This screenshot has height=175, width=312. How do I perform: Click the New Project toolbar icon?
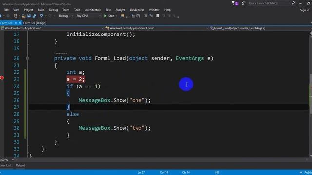(x=16, y=16)
